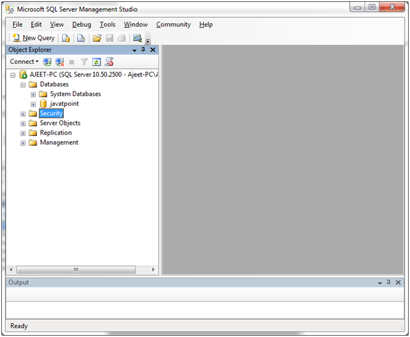Open toolbar options overflow arrow
Screen dimensions: 410x337
coord(148,40)
